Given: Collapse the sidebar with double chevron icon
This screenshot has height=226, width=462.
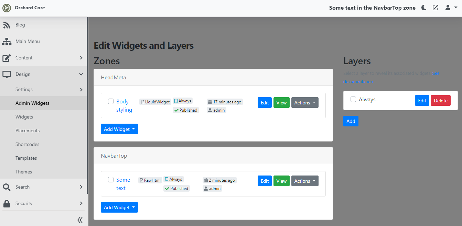Looking at the screenshot, I should point(80,220).
